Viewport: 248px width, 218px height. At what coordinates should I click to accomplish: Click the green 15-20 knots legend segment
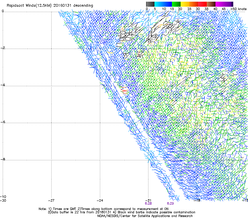[x=176, y=4]
